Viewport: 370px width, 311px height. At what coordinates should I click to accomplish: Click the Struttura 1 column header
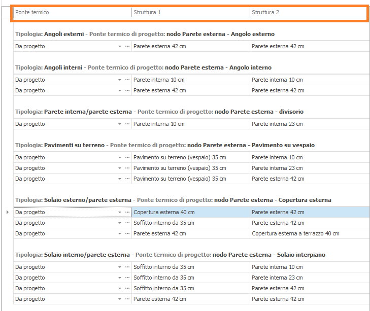pyautogui.click(x=190, y=12)
